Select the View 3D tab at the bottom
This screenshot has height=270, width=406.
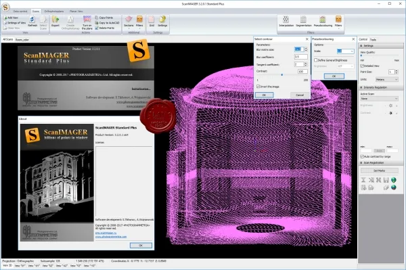pos(7,265)
